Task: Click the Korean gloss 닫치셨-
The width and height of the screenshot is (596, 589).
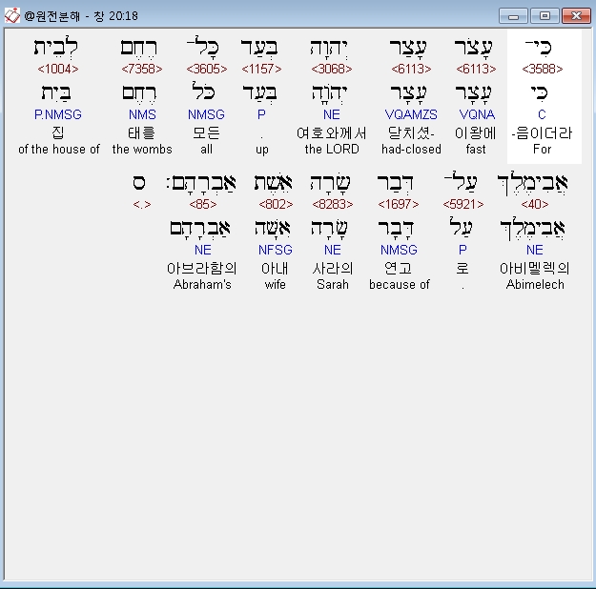Action: pos(411,132)
